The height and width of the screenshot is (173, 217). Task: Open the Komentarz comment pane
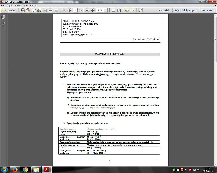tap(208, 10)
